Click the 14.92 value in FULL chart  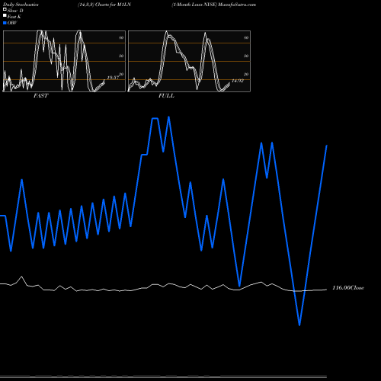pos(238,81)
